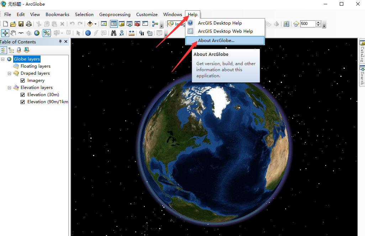Select the Identify tool with blue i
365x236 pixels.
pyautogui.click(x=88, y=33)
